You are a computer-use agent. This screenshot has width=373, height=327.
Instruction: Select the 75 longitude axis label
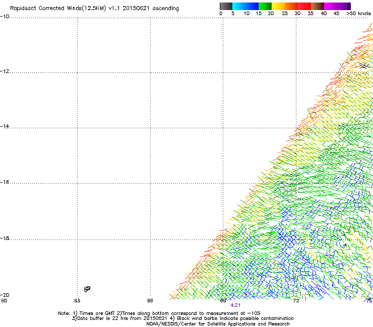(x=369, y=301)
